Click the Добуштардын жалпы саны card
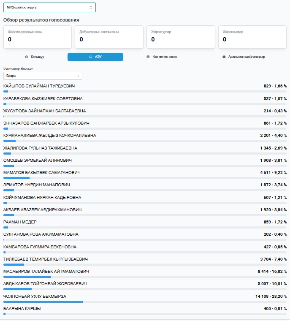The height and width of the screenshot is (321, 290). (x=109, y=36)
